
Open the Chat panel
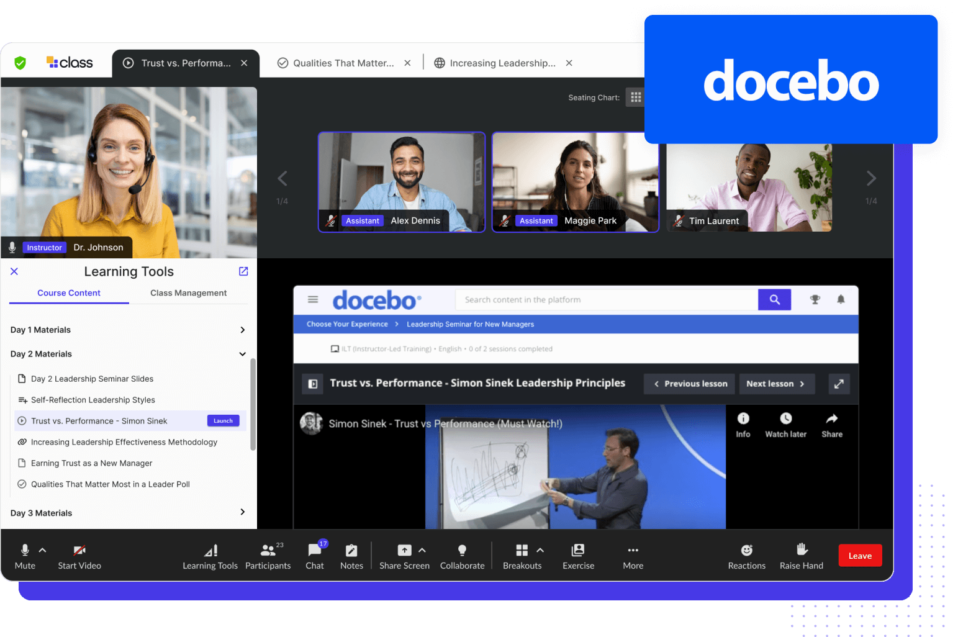point(315,551)
